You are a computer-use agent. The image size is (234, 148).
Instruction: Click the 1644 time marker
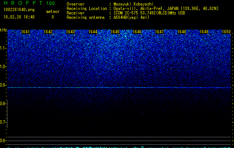click(x=93, y=32)
